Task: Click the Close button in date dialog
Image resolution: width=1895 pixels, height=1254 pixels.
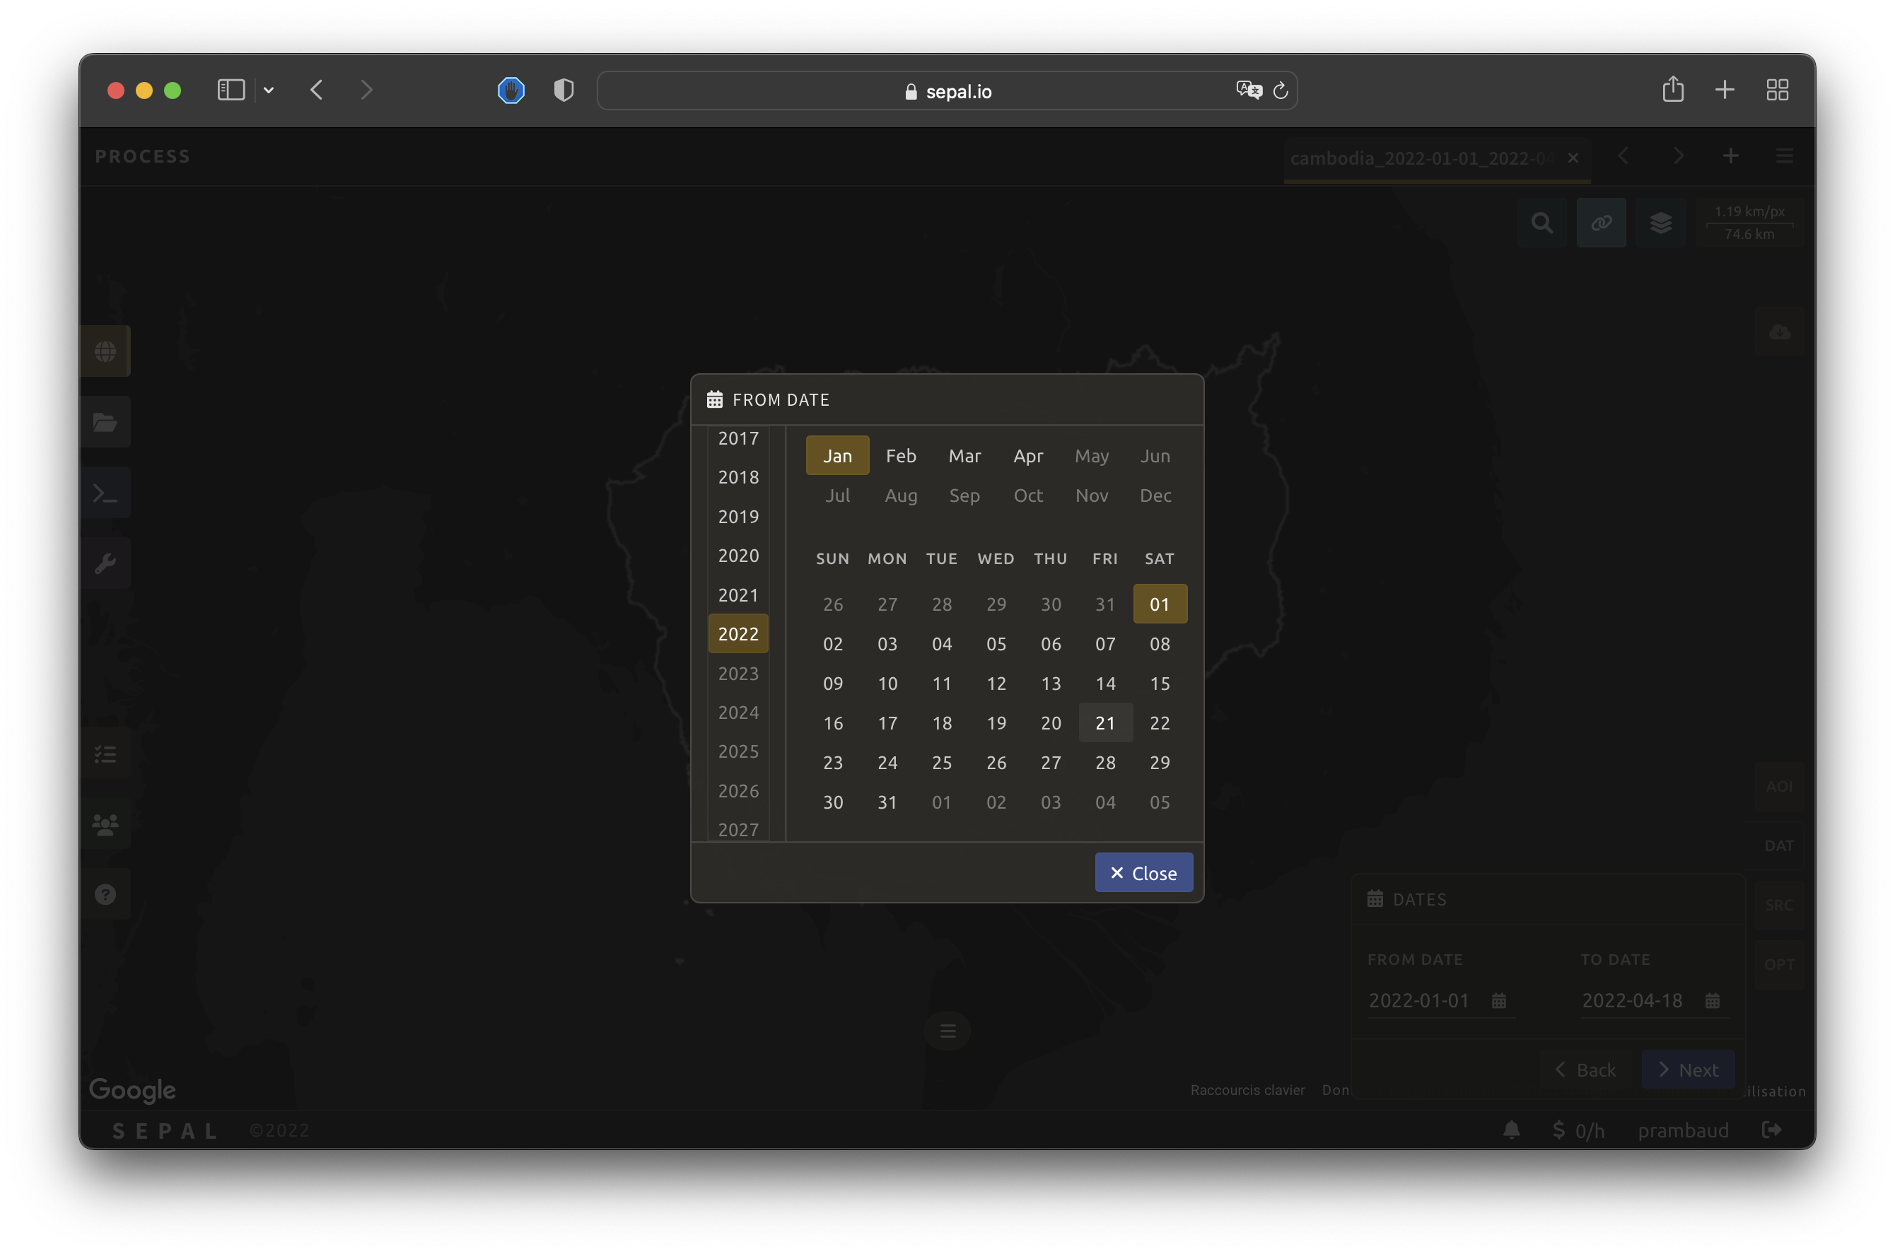Action: (x=1143, y=872)
